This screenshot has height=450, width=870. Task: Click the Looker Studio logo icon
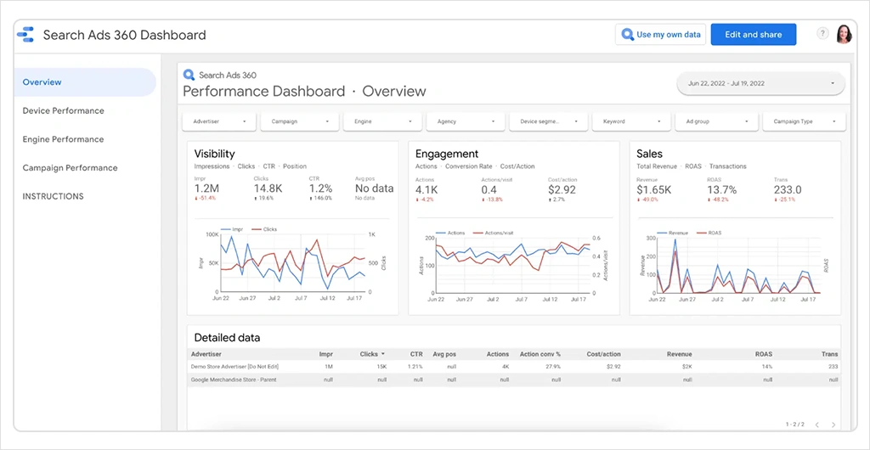[x=26, y=35]
